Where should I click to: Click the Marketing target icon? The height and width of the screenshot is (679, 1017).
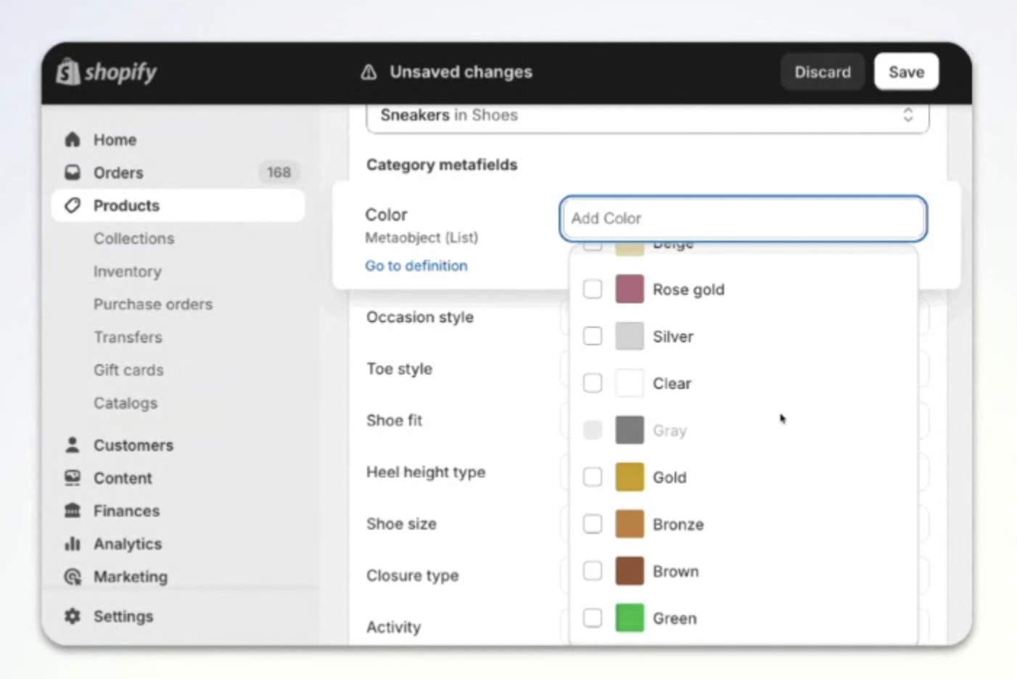click(x=73, y=577)
